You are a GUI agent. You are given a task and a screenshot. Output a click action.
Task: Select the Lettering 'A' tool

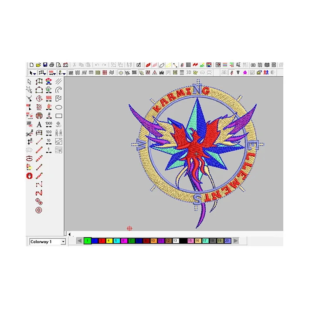(39, 124)
